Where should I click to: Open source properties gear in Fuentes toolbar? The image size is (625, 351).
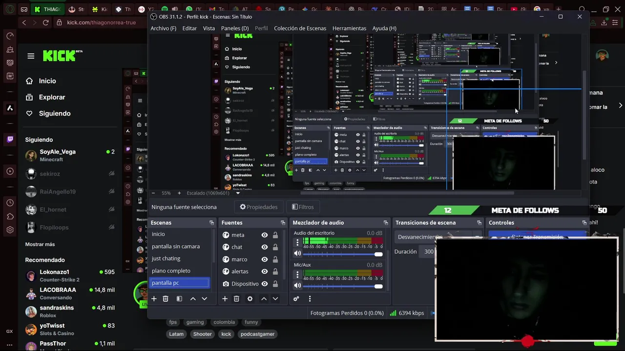[x=250, y=299]
